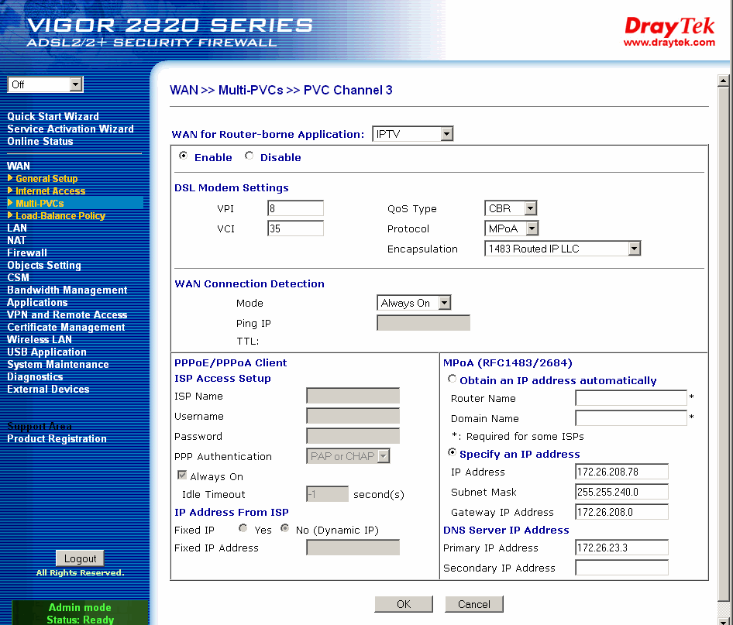Click the MPoA IP Address field
This screenshot has height=625, width=733.
(x=621, y=472)
